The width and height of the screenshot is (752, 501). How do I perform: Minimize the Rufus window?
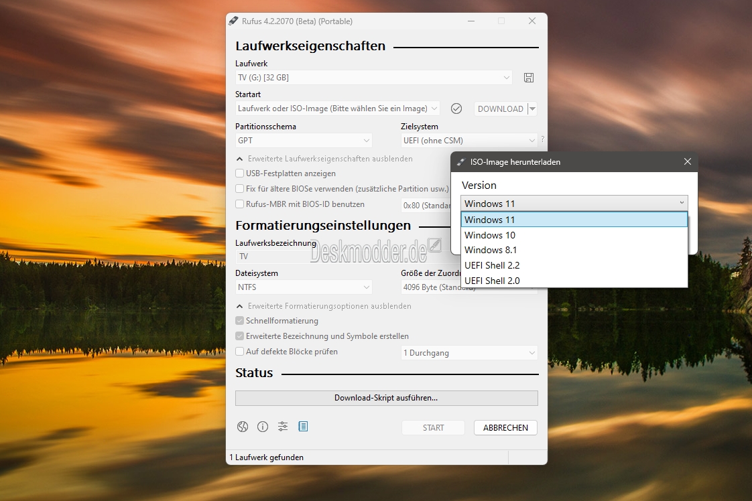point(471,21)
